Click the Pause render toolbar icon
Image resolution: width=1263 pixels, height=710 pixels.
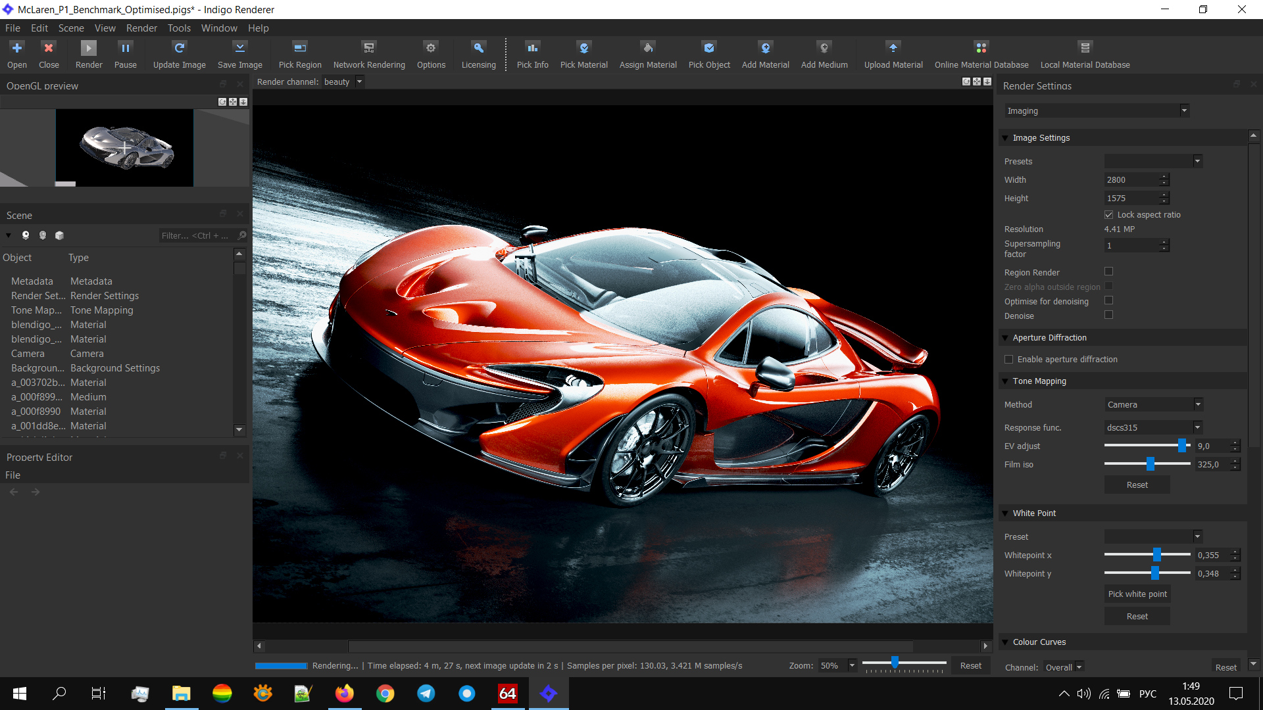[125, 48]
